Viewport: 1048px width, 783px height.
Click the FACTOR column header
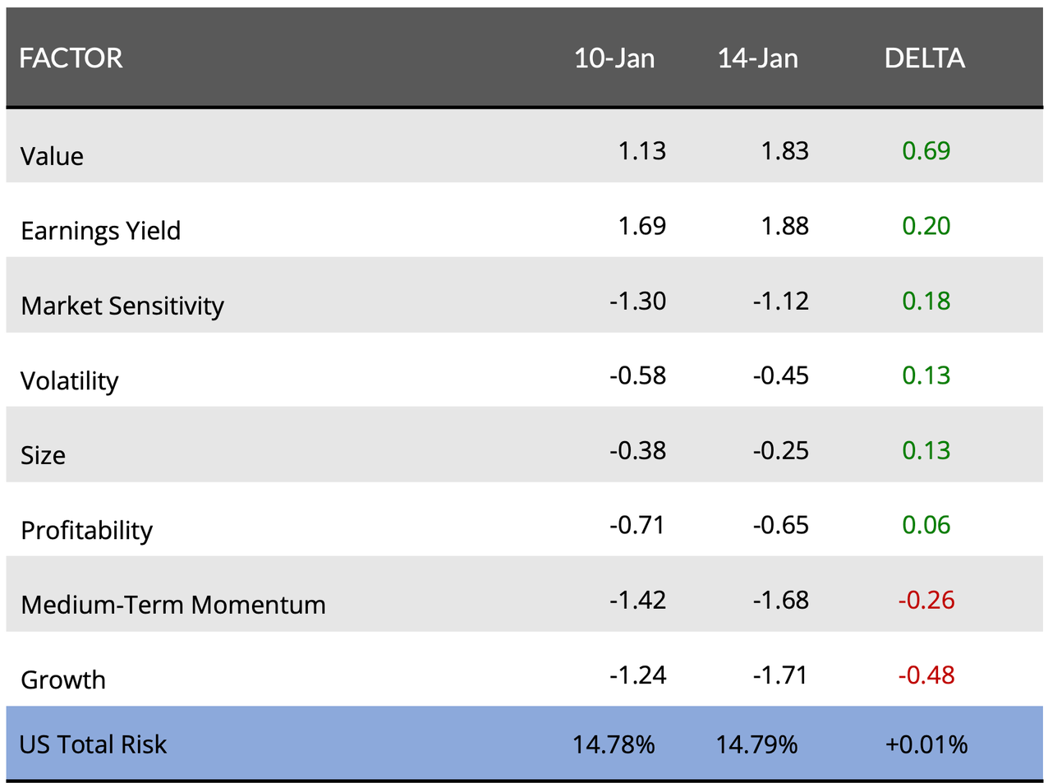pos(71,58)
